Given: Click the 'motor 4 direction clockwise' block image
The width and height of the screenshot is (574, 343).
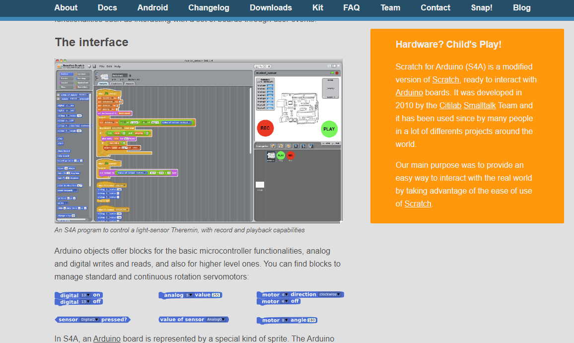Looking at the screenshot, I should (300, 294).
